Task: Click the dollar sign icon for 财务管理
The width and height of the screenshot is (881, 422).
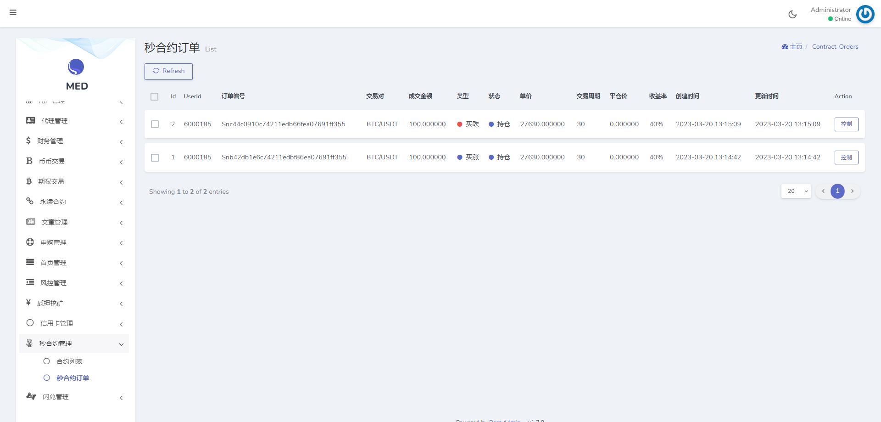Action: [28, 141]
